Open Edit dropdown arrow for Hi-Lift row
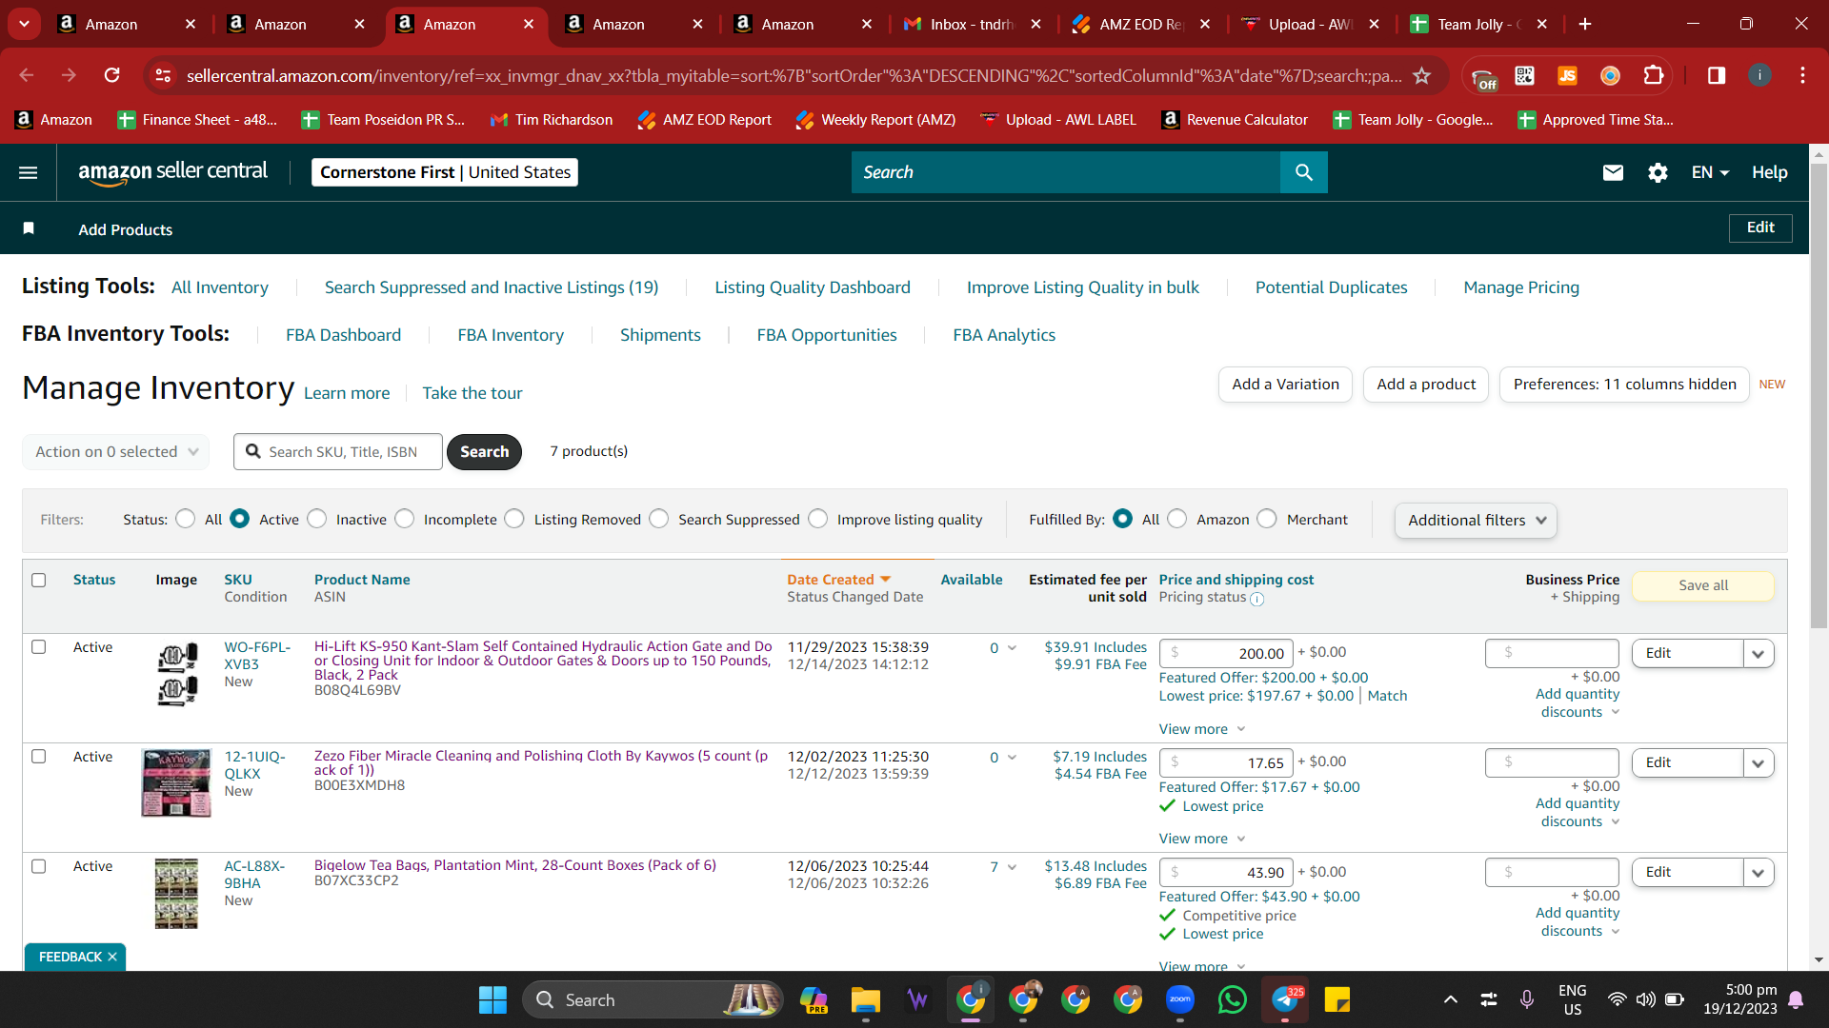 pos(1758,653)
